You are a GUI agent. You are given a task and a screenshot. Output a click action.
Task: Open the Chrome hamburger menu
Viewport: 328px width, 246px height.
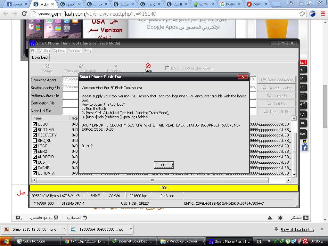pyautogui.click(x=323, y=14)
